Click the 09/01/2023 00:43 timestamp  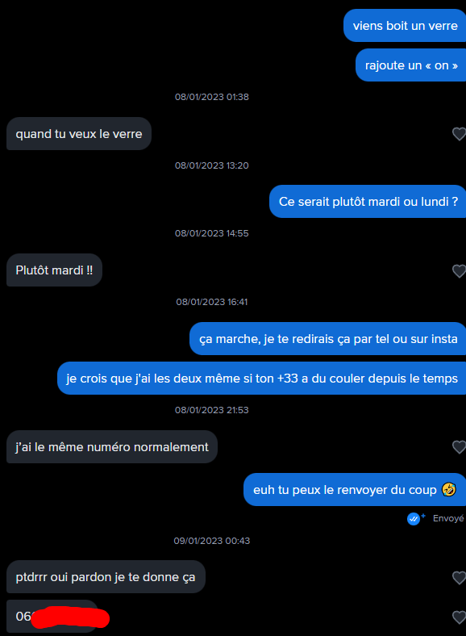click(x=212, y=541)
